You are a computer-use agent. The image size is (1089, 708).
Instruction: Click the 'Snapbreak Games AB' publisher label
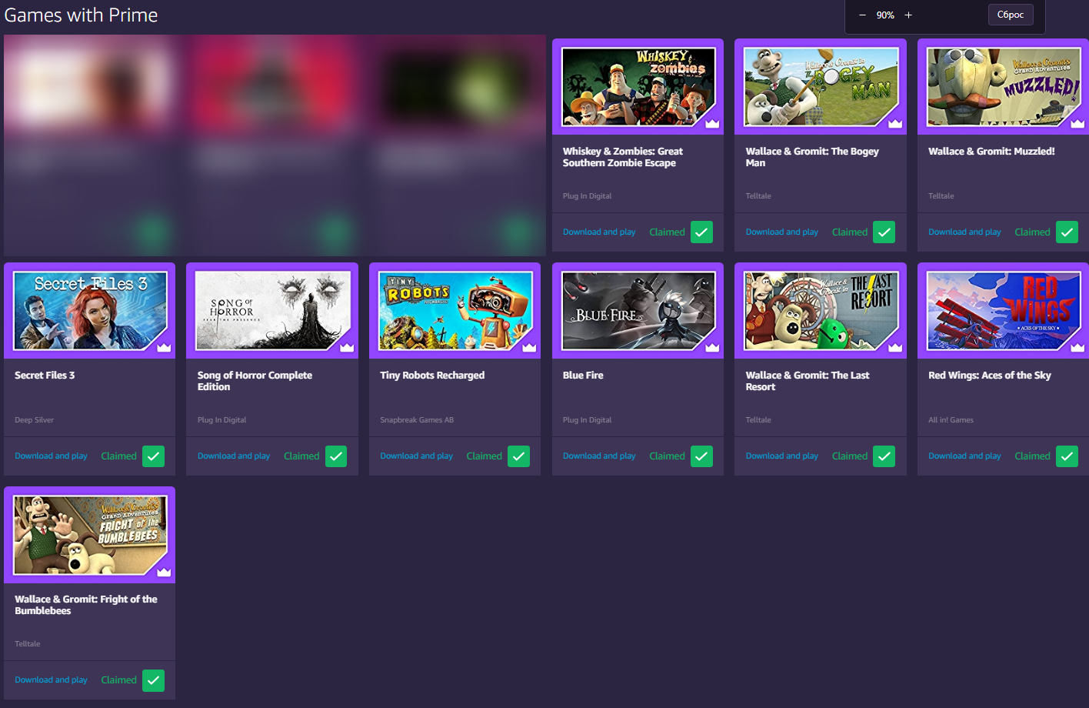coord(417,420)
